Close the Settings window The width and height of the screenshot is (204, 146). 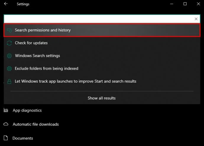[x=198, y=4]
